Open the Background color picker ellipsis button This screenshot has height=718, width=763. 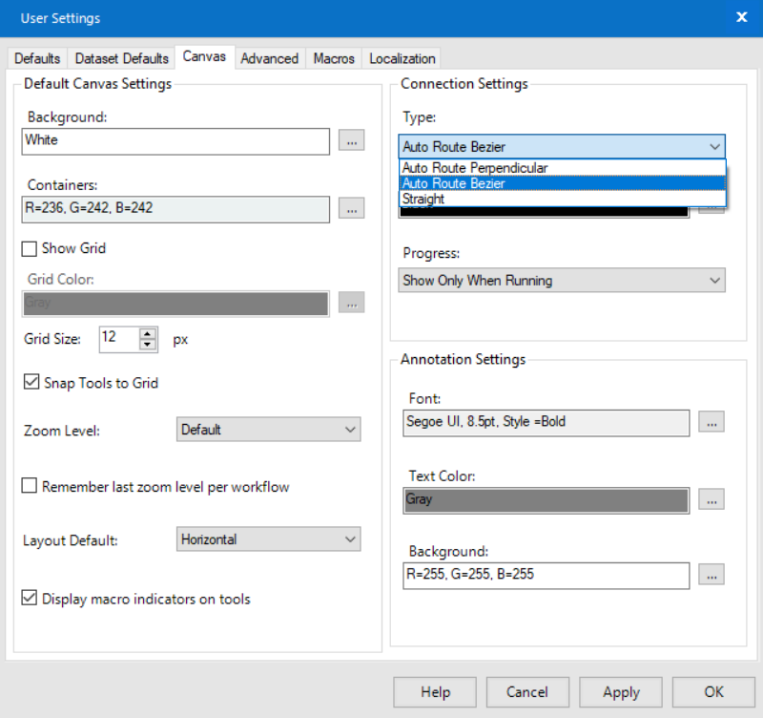tap(351, 141)
